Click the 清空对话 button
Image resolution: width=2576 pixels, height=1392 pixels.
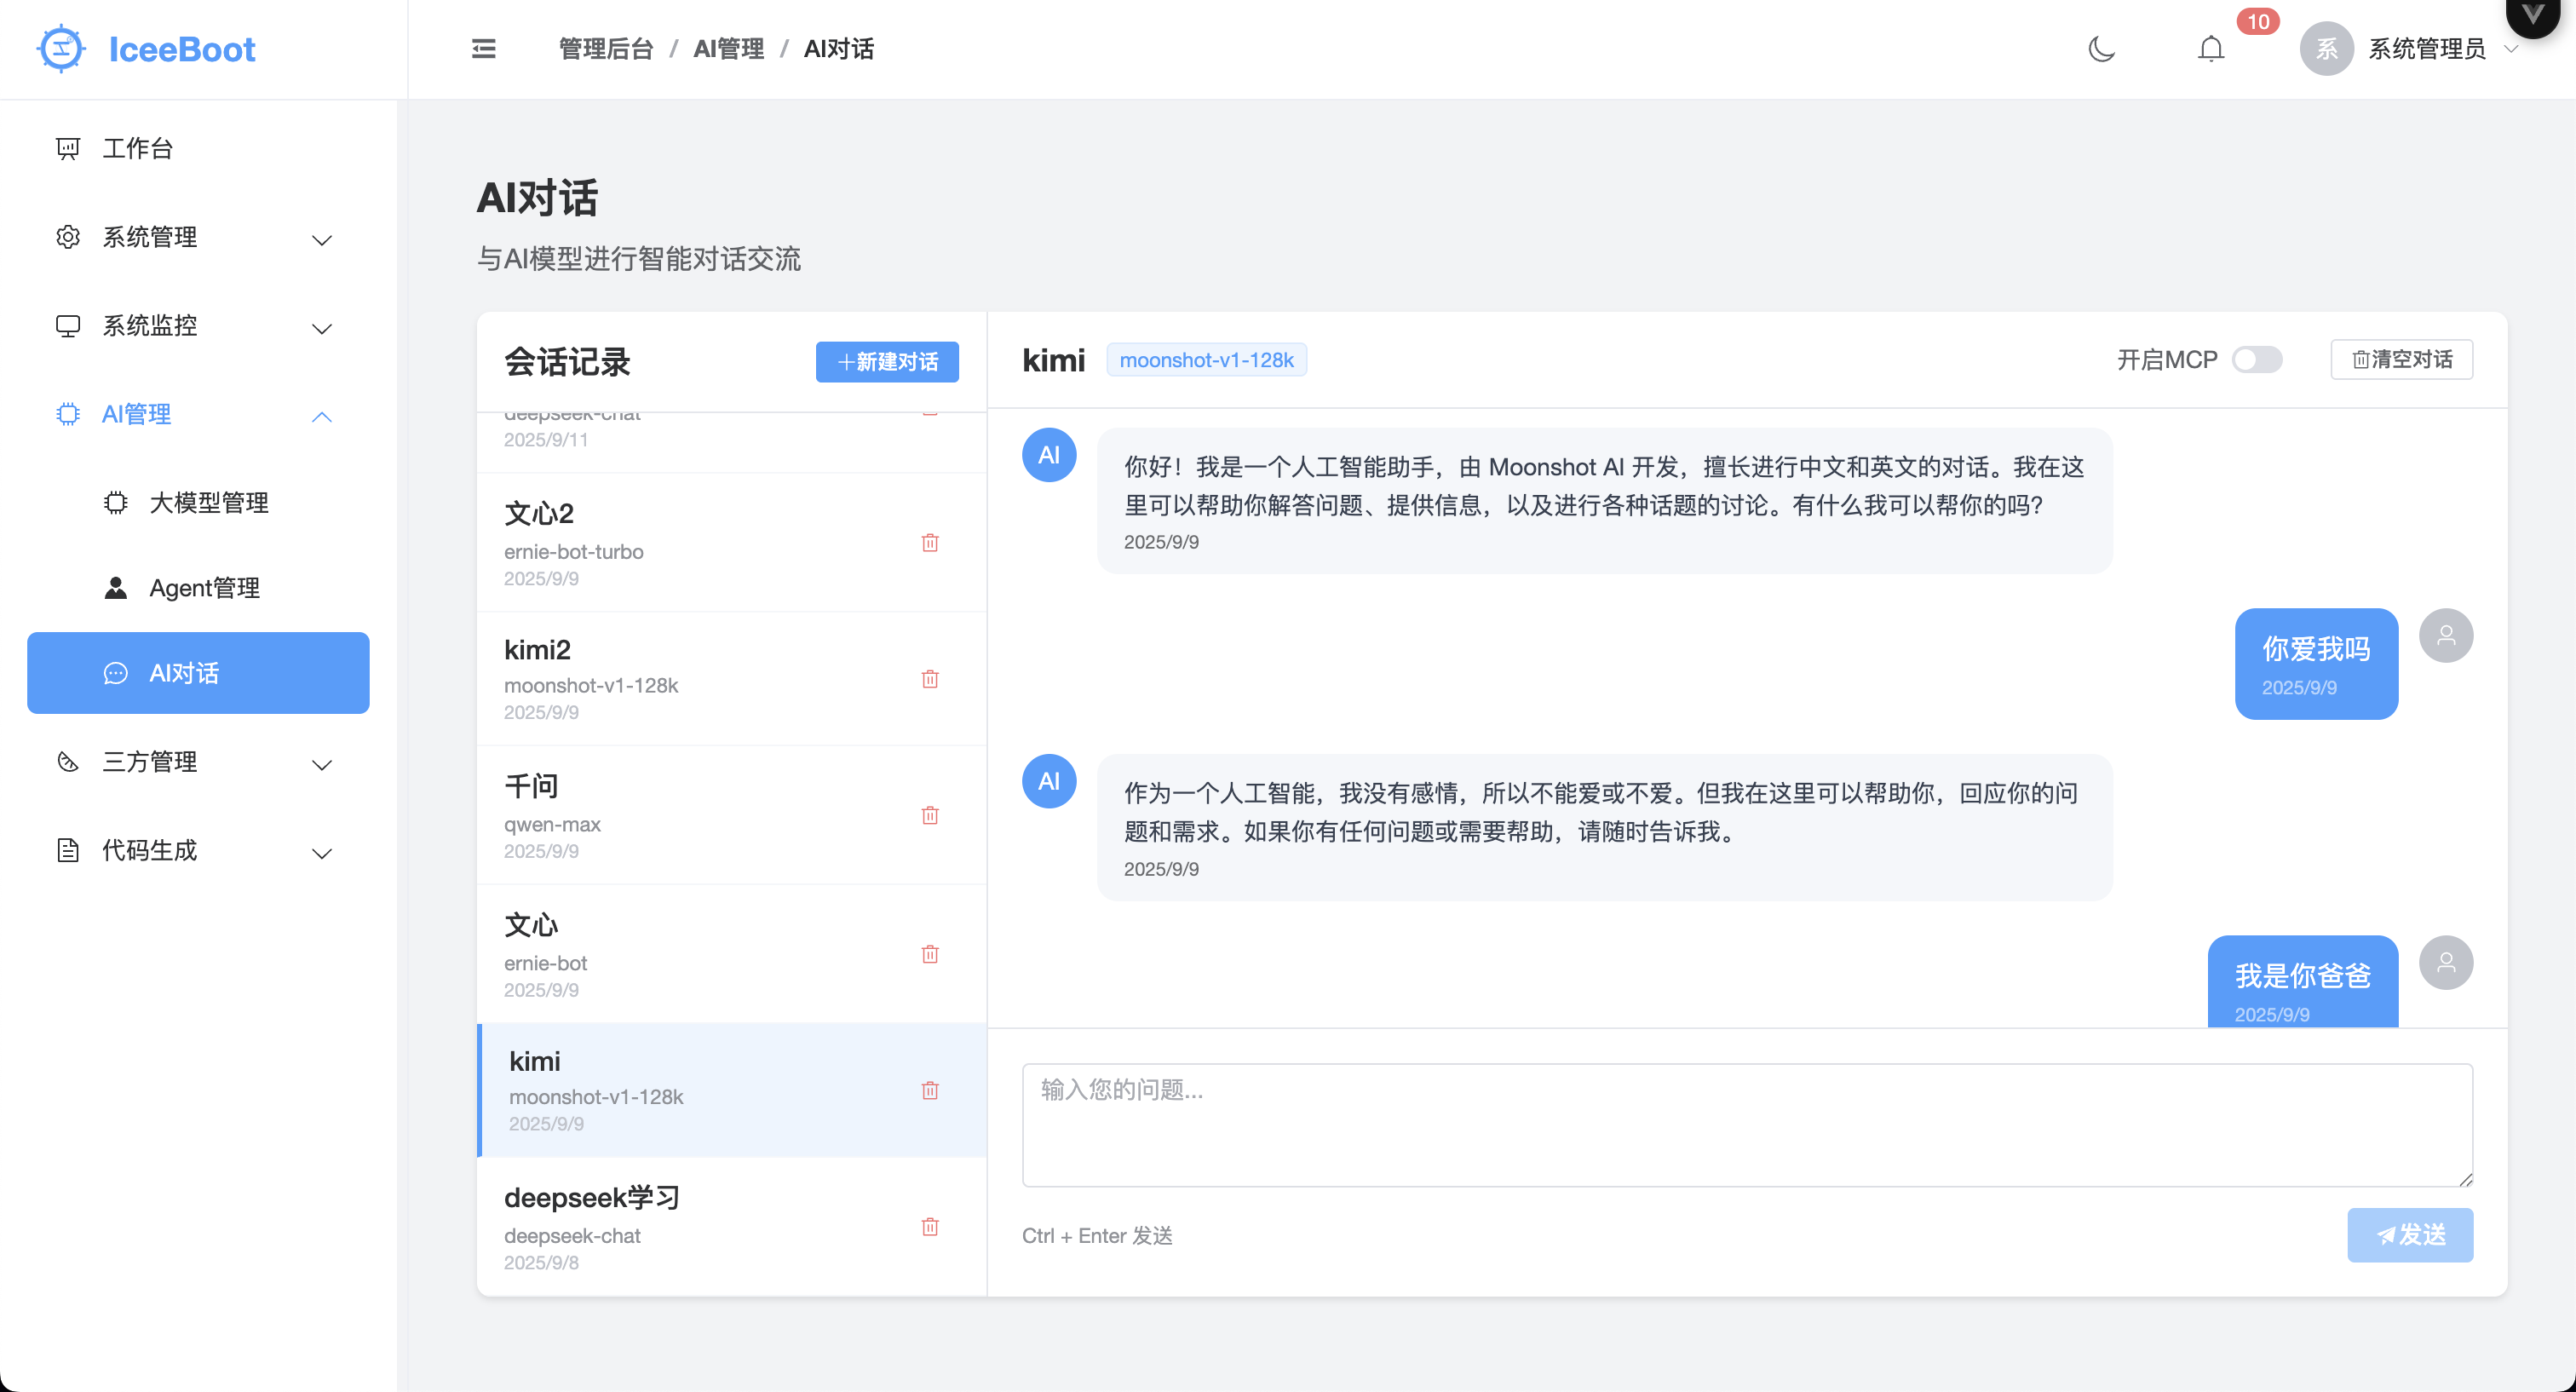tap(2401, 359)
